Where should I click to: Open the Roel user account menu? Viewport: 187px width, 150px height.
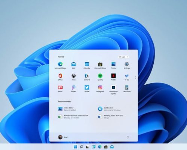click(63, 137)
